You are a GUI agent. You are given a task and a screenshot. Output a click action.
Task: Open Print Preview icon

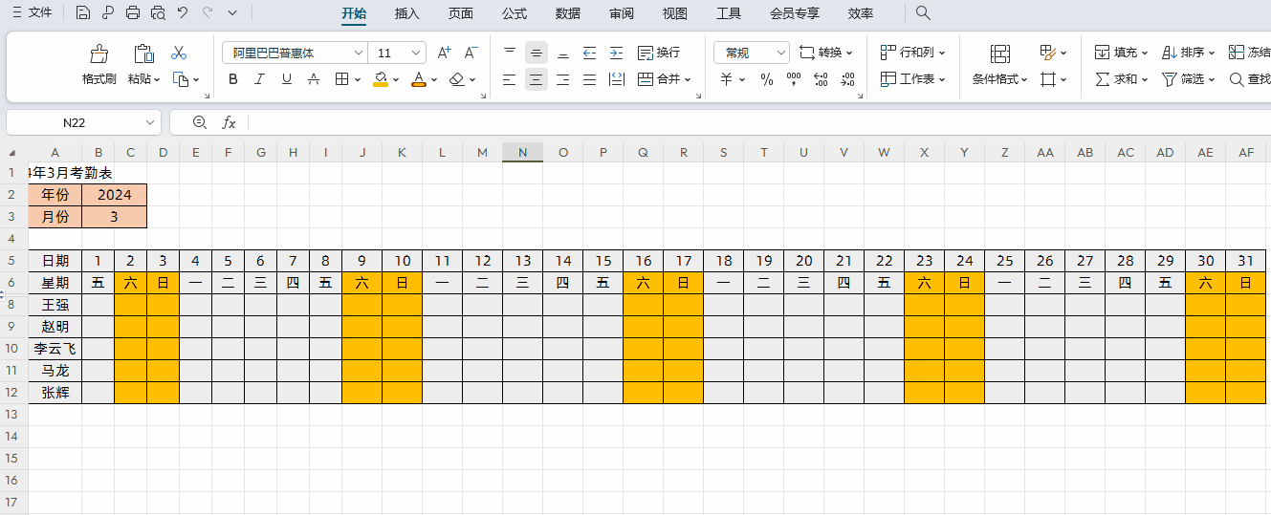(x=158, y=13)
